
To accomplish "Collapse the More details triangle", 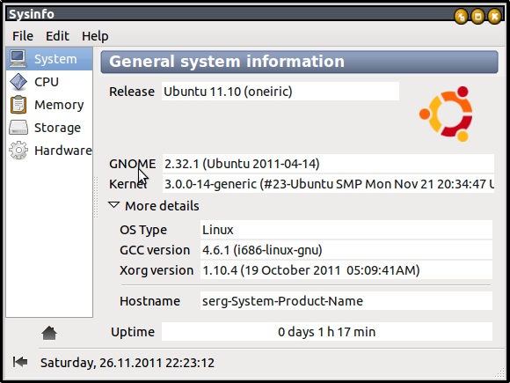I will coord(113,205).
